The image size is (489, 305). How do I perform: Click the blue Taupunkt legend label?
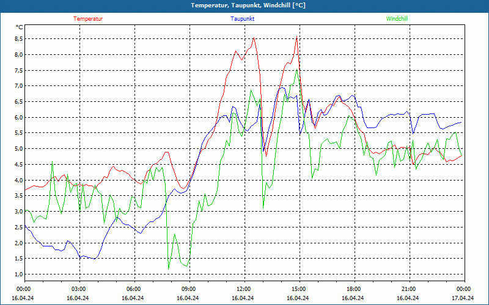pos(243,19)
